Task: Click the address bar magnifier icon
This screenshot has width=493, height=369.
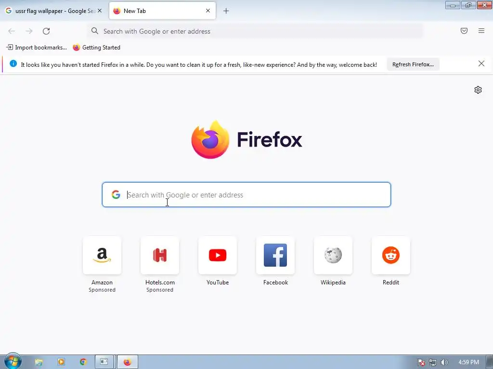Action: click(95, 31)
